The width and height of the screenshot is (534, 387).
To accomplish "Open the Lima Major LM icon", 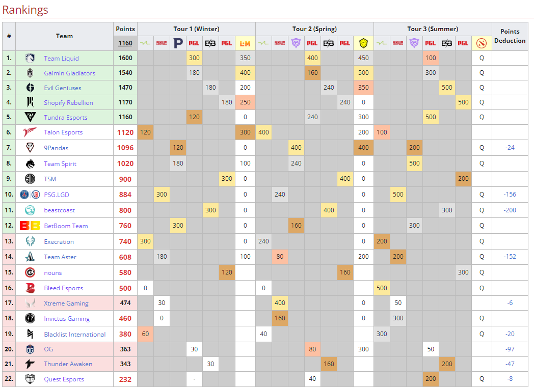I will click(245, 43).
